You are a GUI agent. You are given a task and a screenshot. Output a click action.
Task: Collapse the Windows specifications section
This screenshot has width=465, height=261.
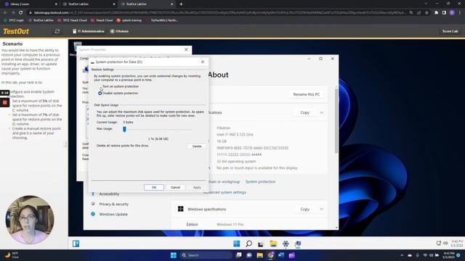point(321,210)
